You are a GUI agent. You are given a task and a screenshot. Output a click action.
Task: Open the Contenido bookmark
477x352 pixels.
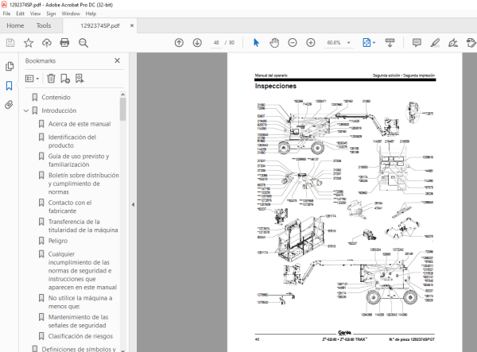point(56,97)
